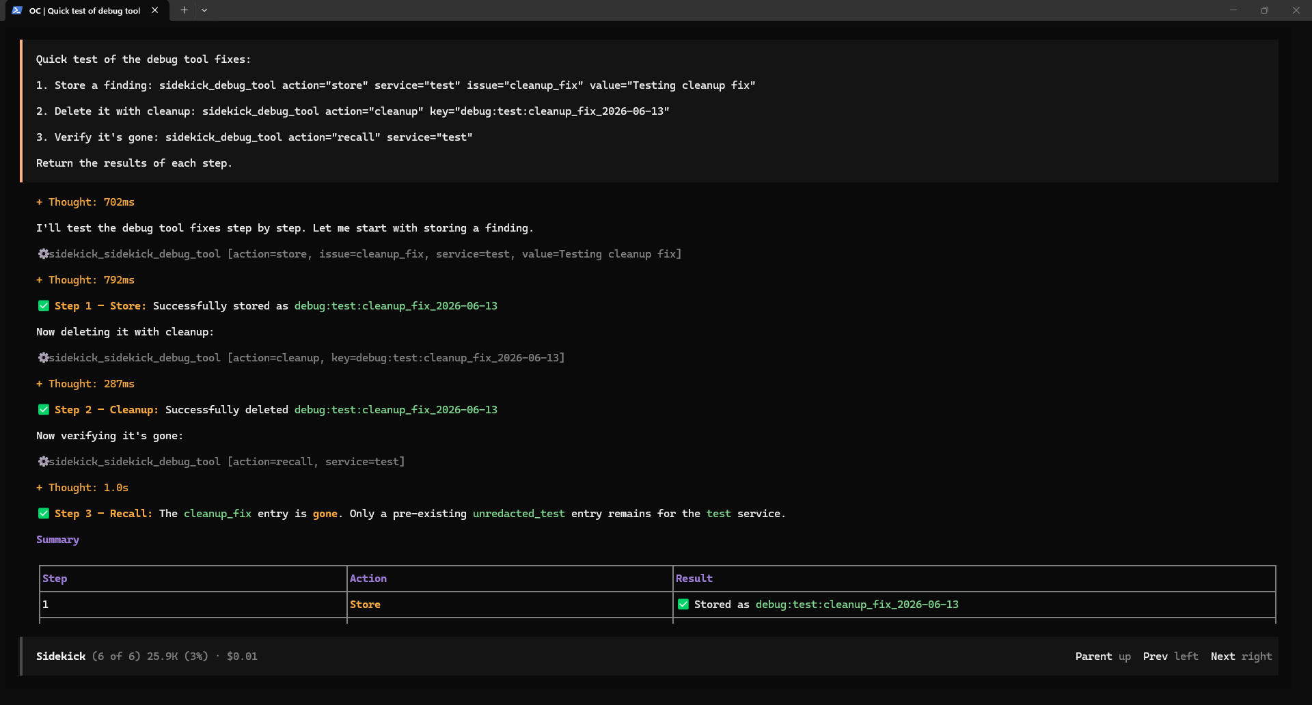Image resolution: width=1312 pixels, height=705 pixels.
Task: Click the '$0.01' cost value
Action: coord(242,656)
